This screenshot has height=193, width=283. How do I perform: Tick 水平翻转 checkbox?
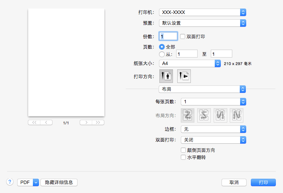183,157
